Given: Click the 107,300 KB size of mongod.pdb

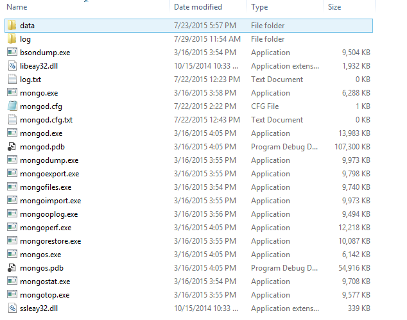Looking at the screenshot, I should tap(352, 147).
